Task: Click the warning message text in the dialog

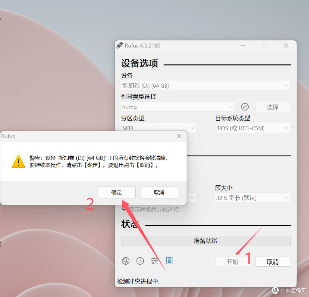Action: coord(99,162)
